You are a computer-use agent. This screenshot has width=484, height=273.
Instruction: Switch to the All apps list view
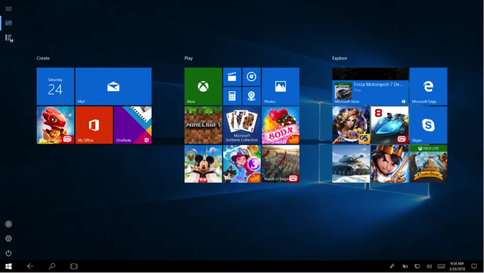pos(8,38)
